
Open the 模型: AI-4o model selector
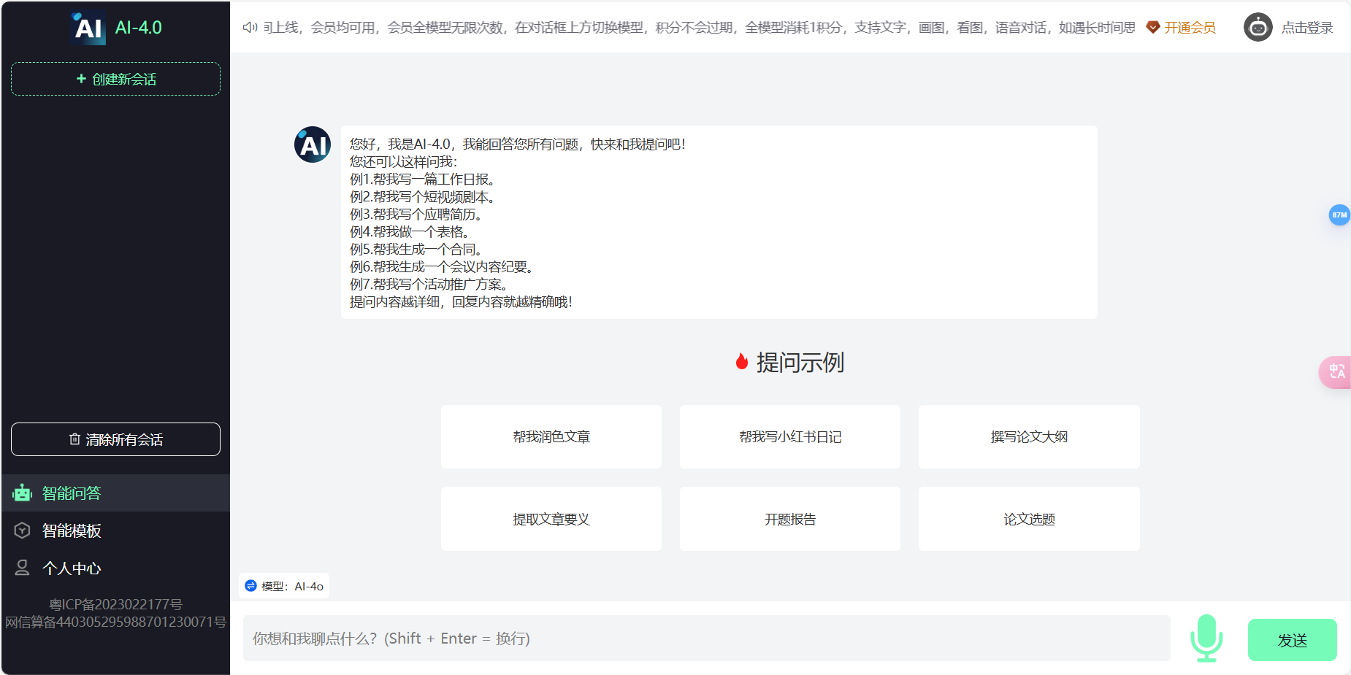pyautogui.click(x=284, y=585)
